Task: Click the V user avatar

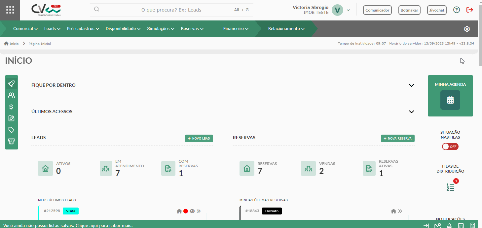Action: click(x=337, y=10)
